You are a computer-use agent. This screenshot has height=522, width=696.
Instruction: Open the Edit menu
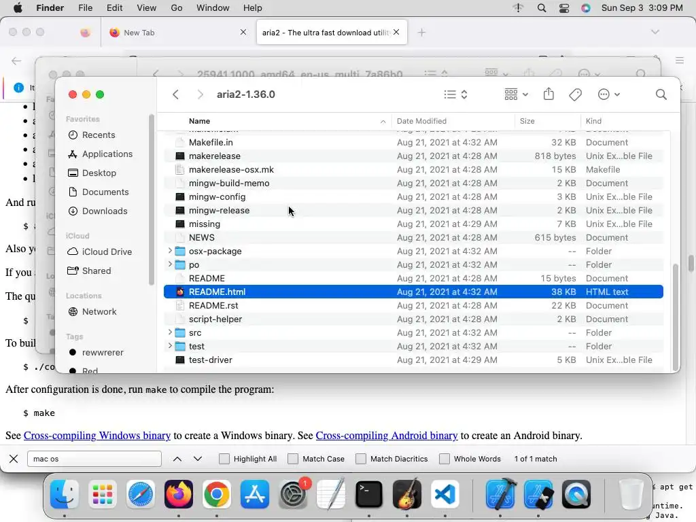point(114,8)
